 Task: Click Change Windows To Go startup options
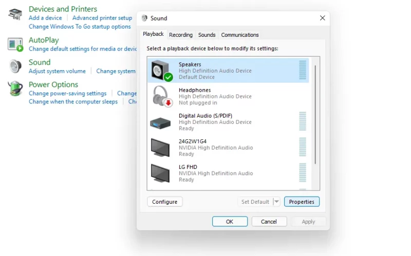point(80,27)
